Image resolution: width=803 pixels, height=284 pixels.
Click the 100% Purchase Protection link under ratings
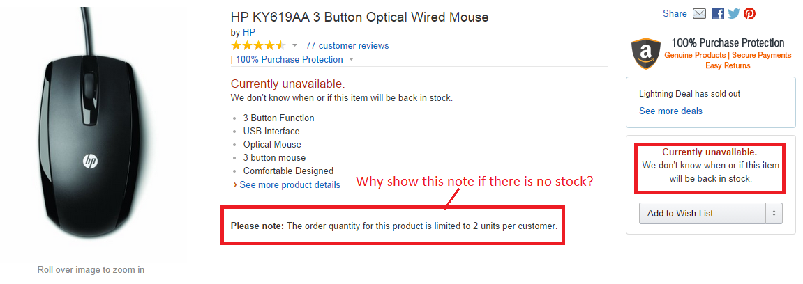pos(290,59)
